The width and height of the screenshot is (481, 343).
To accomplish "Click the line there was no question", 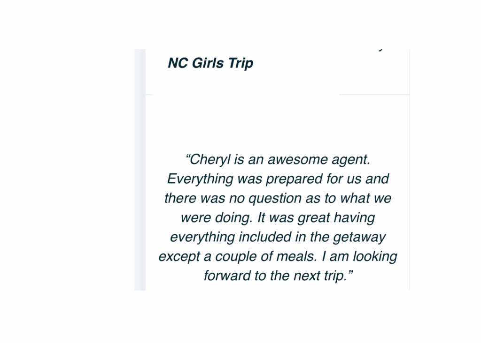I will (x=278, y=198).
